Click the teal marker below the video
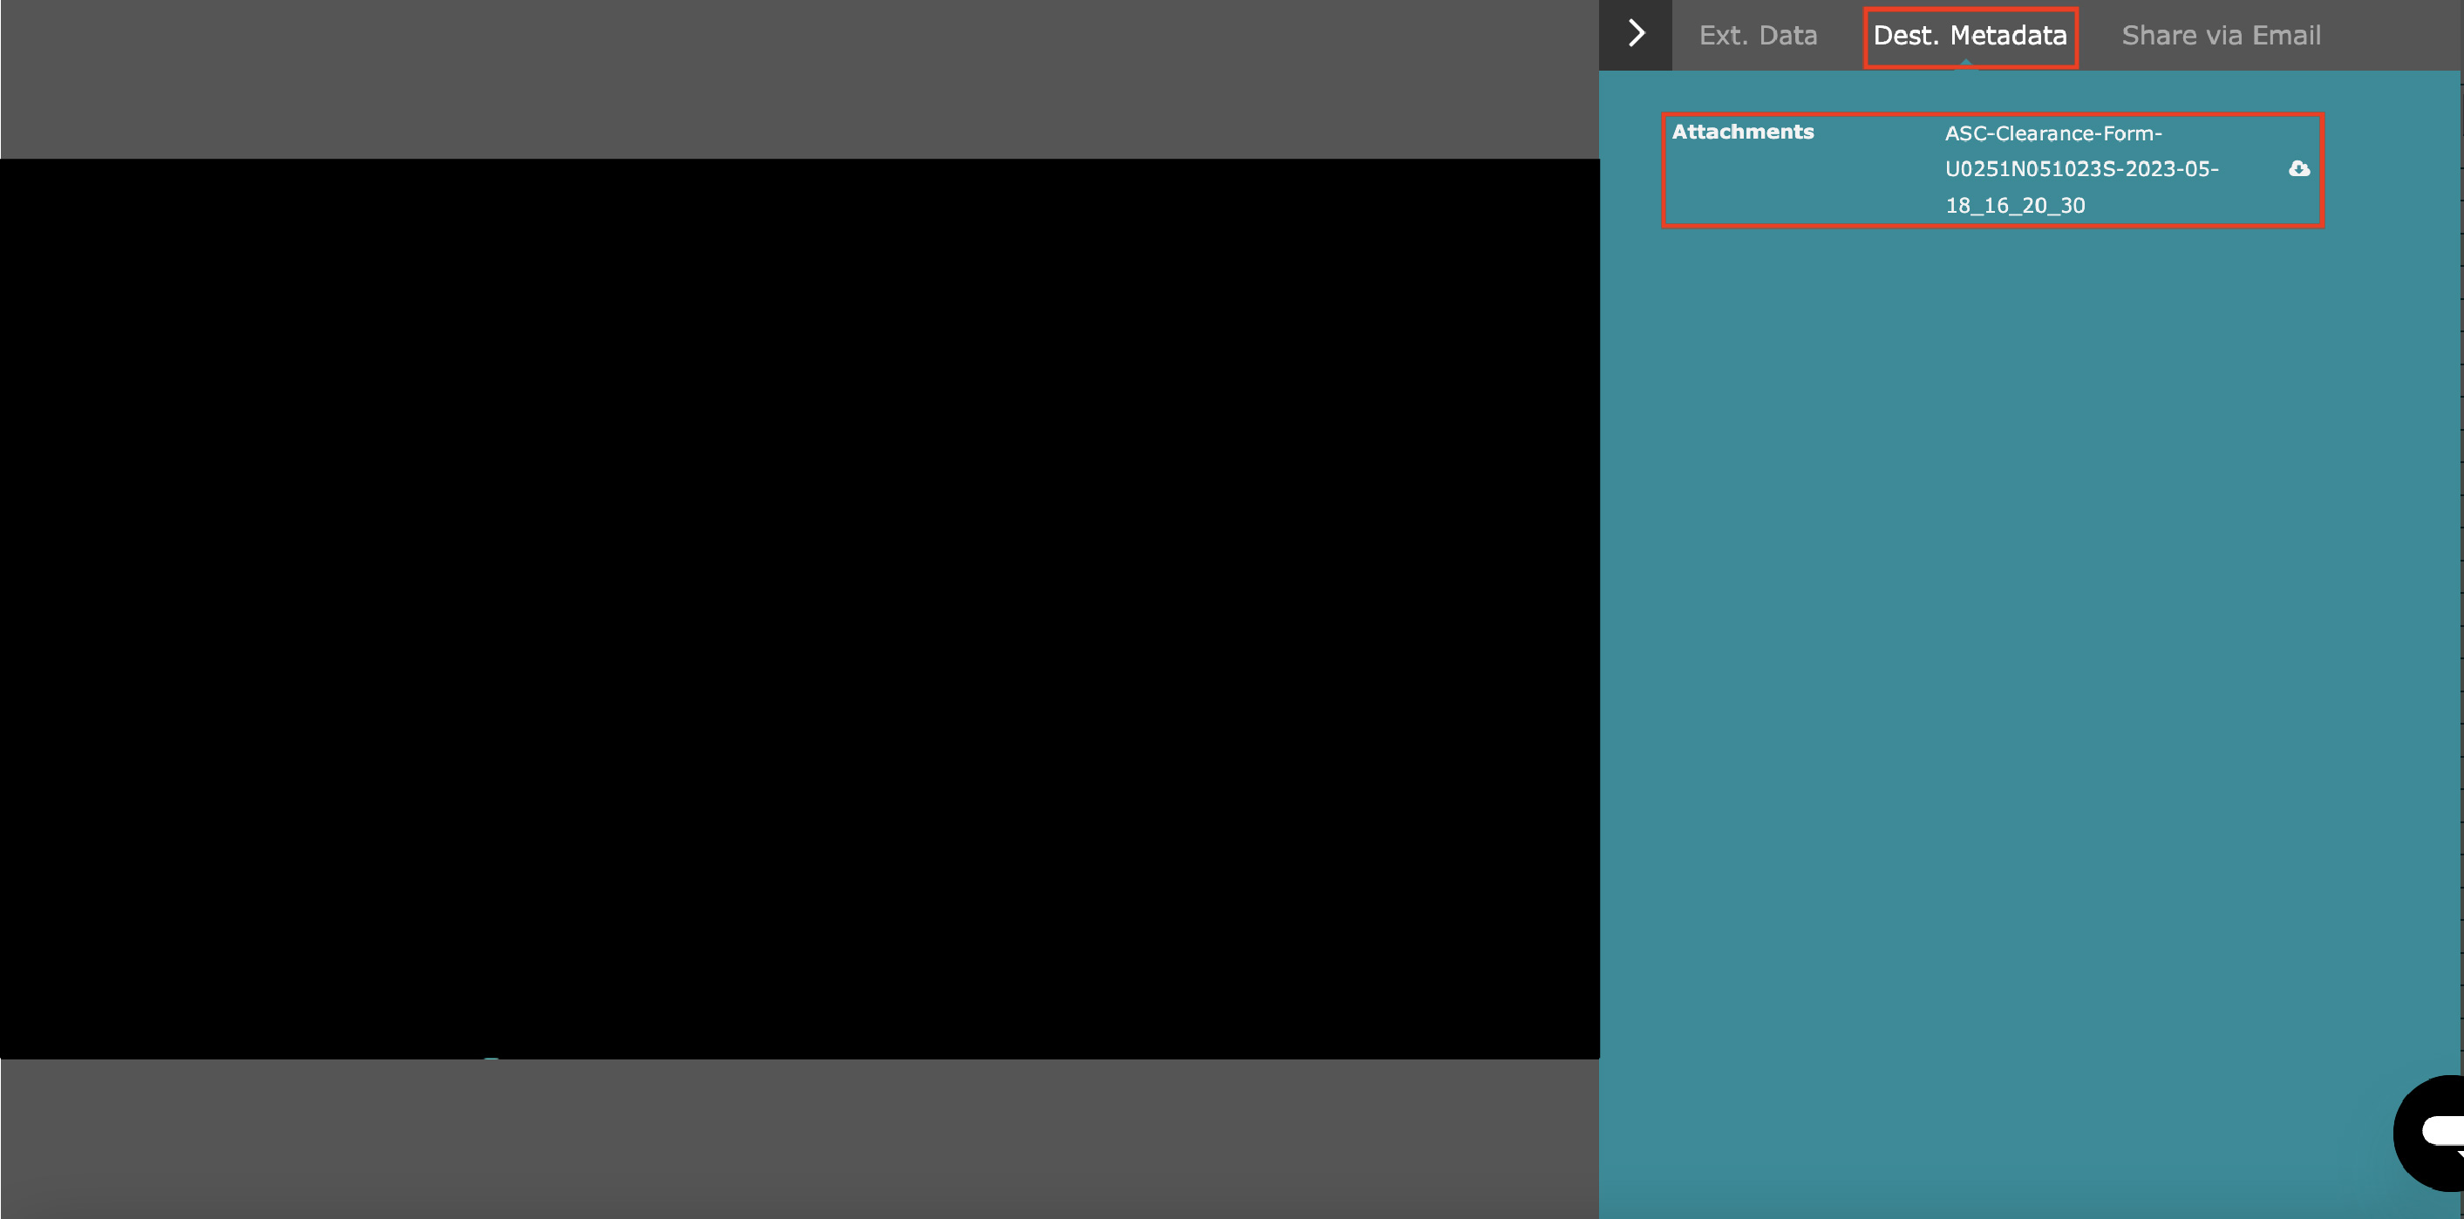The width and height of the screenshot is (2464, 1219). 491,1059
